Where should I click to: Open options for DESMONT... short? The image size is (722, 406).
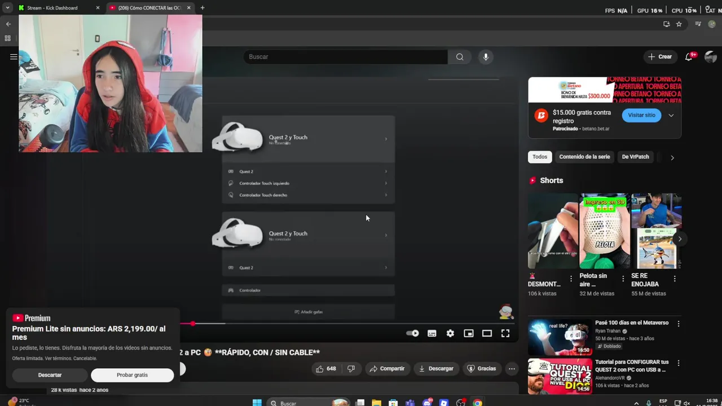[571, 279]
